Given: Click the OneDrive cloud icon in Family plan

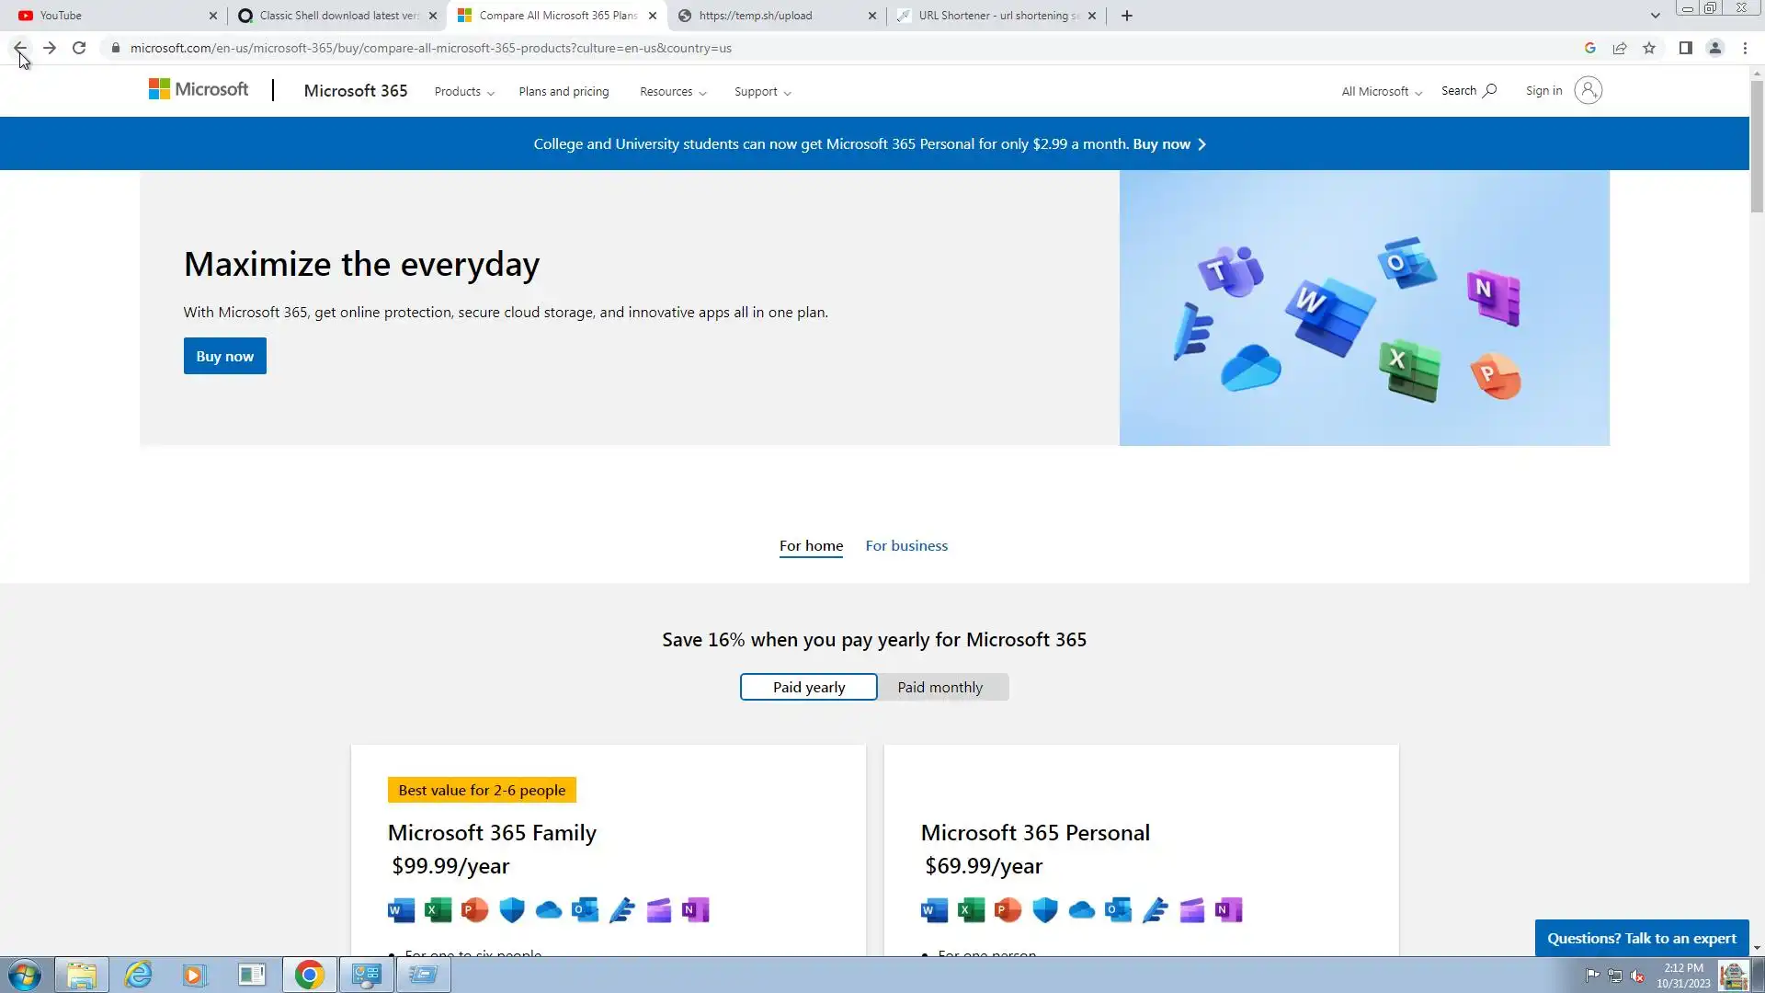Looking at the screenshot, I should pos(549,910).
